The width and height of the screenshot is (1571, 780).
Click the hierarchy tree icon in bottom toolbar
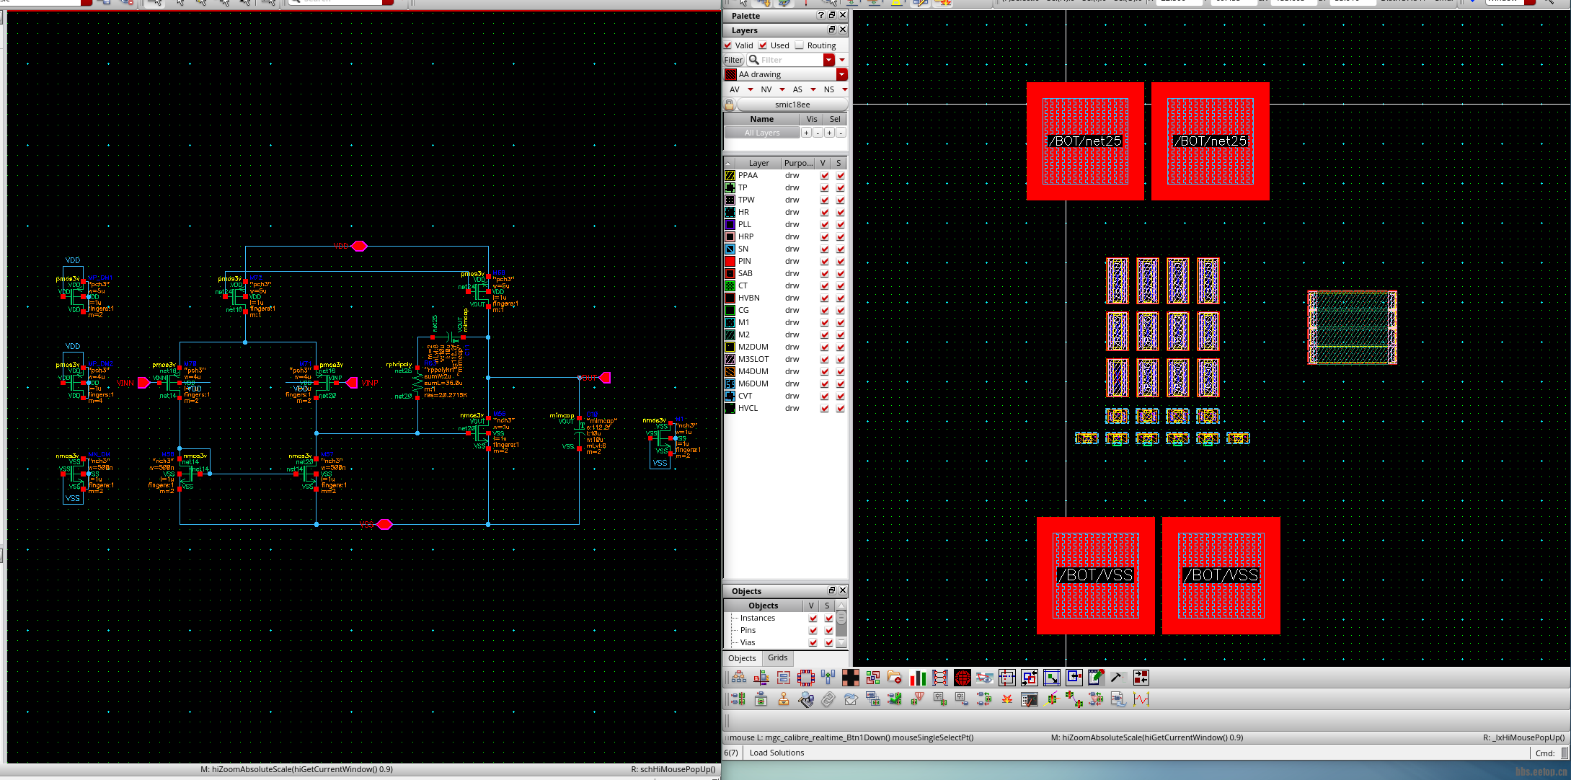coord(739,678)
